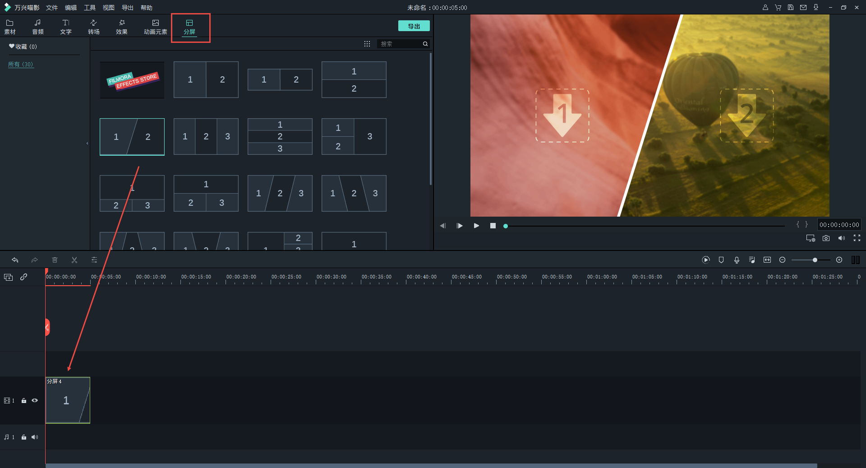Click the undo arrow in timeline toolbar
This screenshot has width=866, height=468.
(x=15, y=260)
